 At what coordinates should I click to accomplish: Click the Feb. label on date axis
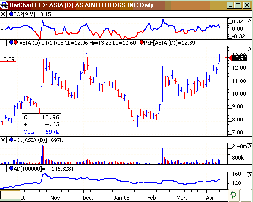[x=152, y=198]
